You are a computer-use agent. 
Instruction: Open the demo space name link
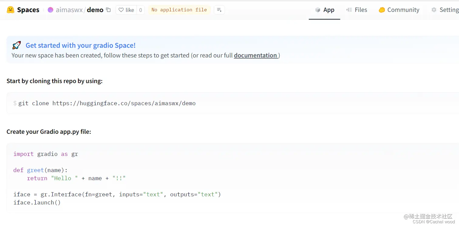pos(95,10)
